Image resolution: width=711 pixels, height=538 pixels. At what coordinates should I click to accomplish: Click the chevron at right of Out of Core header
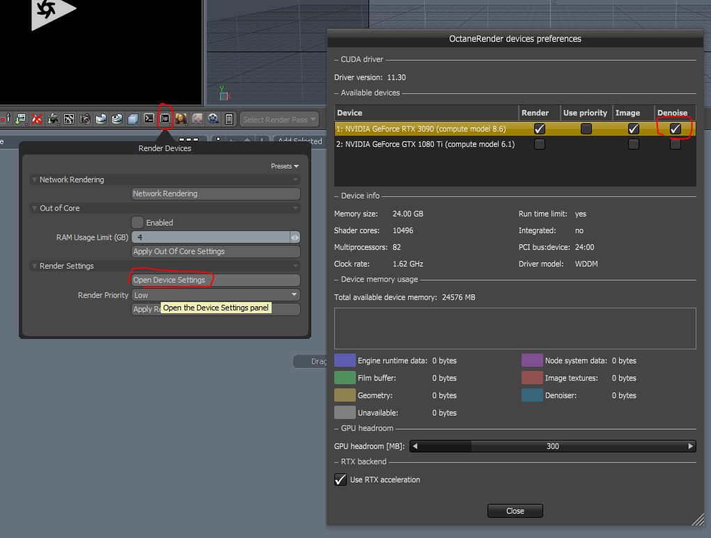click(296, 209)
